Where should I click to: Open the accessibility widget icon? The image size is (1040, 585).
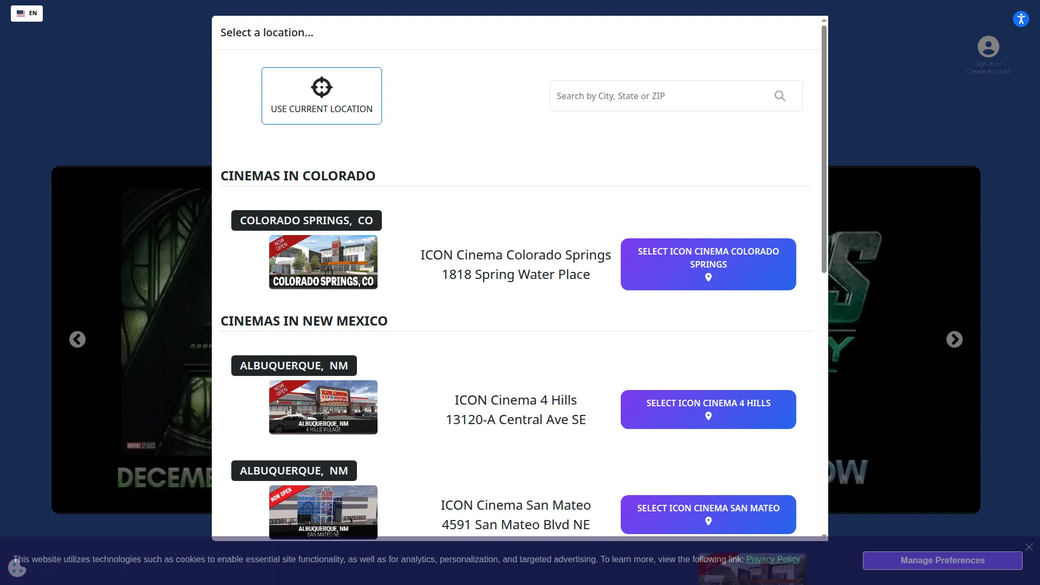point(1021,19)
